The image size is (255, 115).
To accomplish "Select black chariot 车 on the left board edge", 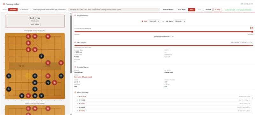I will point(9,89).
